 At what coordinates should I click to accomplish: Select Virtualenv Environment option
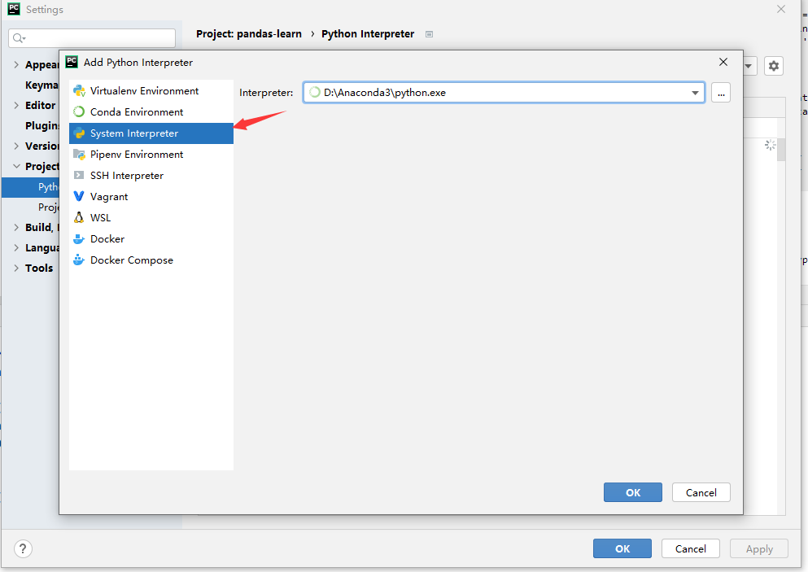point(151,90)
